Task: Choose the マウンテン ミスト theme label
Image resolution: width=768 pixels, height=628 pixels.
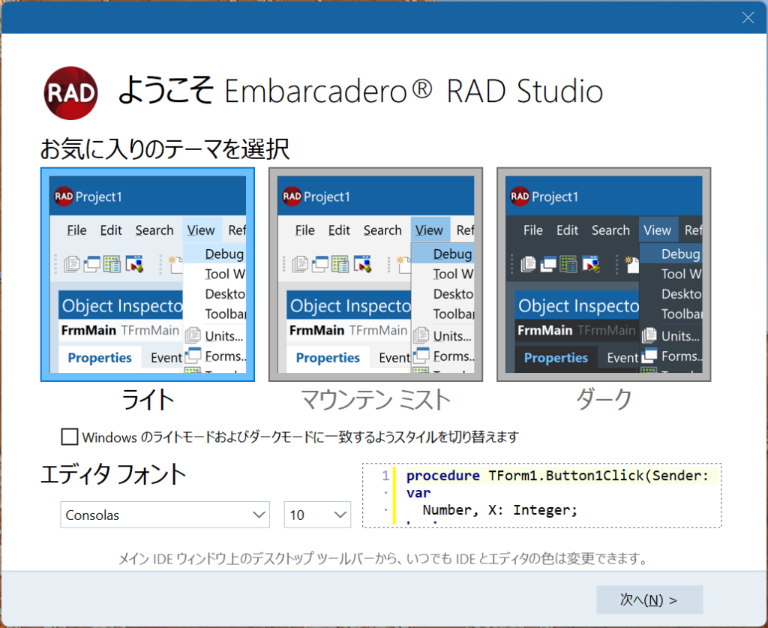Action: [375, 400]
